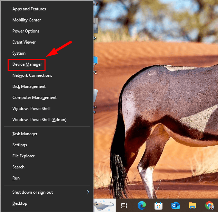
Task: Launch Outlook from the taskbar
Action: click(176, 205)
